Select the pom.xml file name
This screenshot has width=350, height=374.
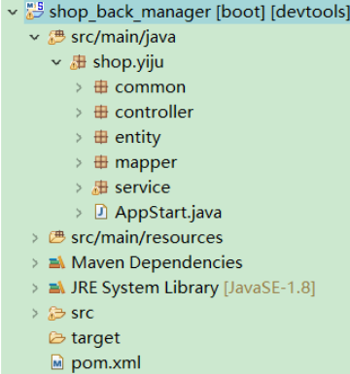(106, 363)
